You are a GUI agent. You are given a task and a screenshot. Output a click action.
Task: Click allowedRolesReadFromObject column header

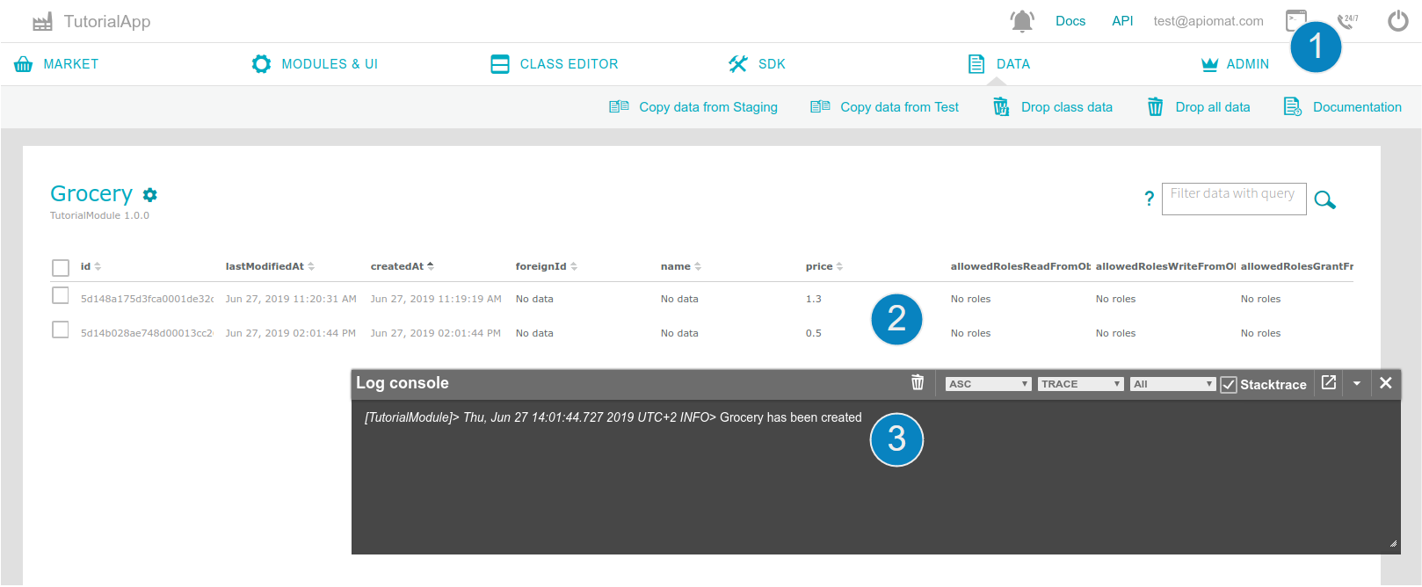1020,266
